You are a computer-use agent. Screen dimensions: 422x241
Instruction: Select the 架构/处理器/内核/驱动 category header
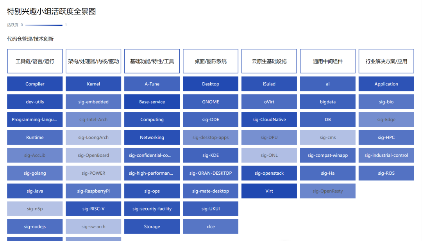(x=93, y=61)
